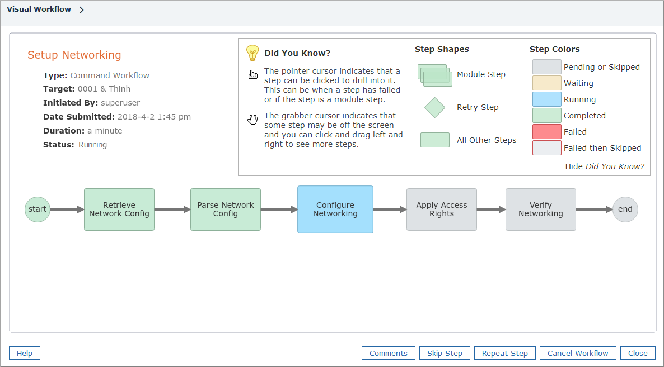Click the Failed red color swatch
The image size is (664, 367).
point(546,132)
